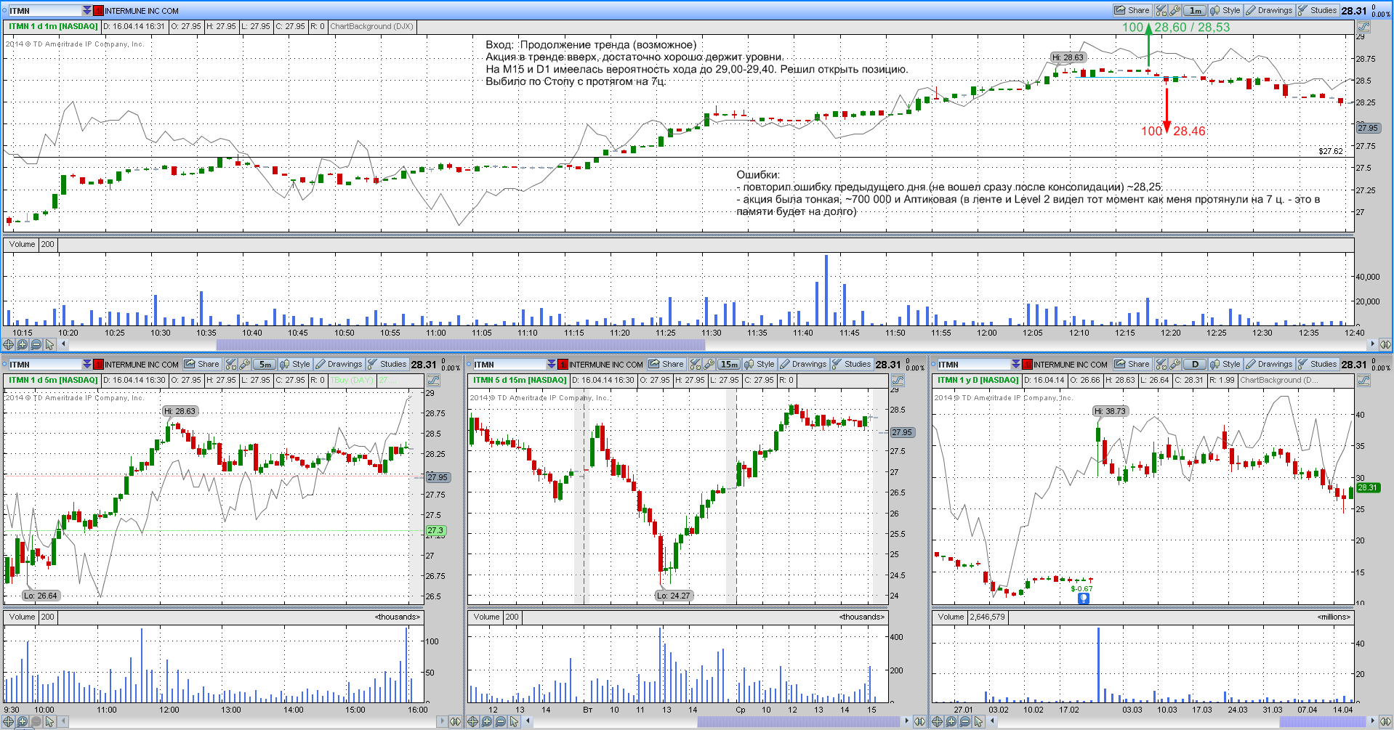Click ITMN symbol field in top chart

tap(44, 10)
